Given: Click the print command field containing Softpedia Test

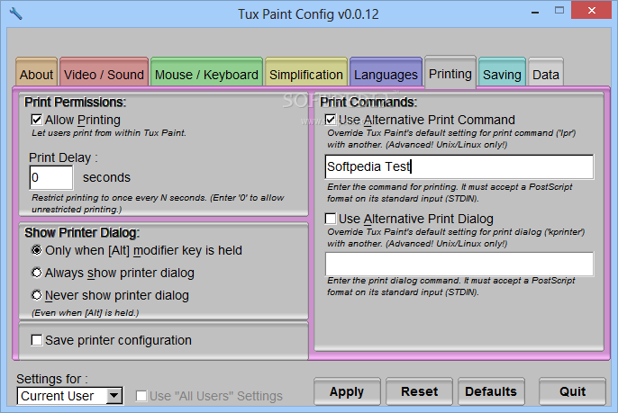Looking at the screenshot, I should [459, 167].
